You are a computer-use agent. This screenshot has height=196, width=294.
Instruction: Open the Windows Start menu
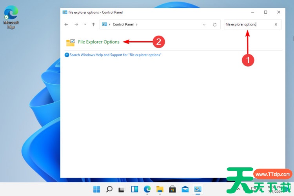[96, 189]
